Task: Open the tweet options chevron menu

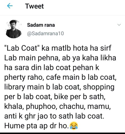Action: click(x=119, y=25)
